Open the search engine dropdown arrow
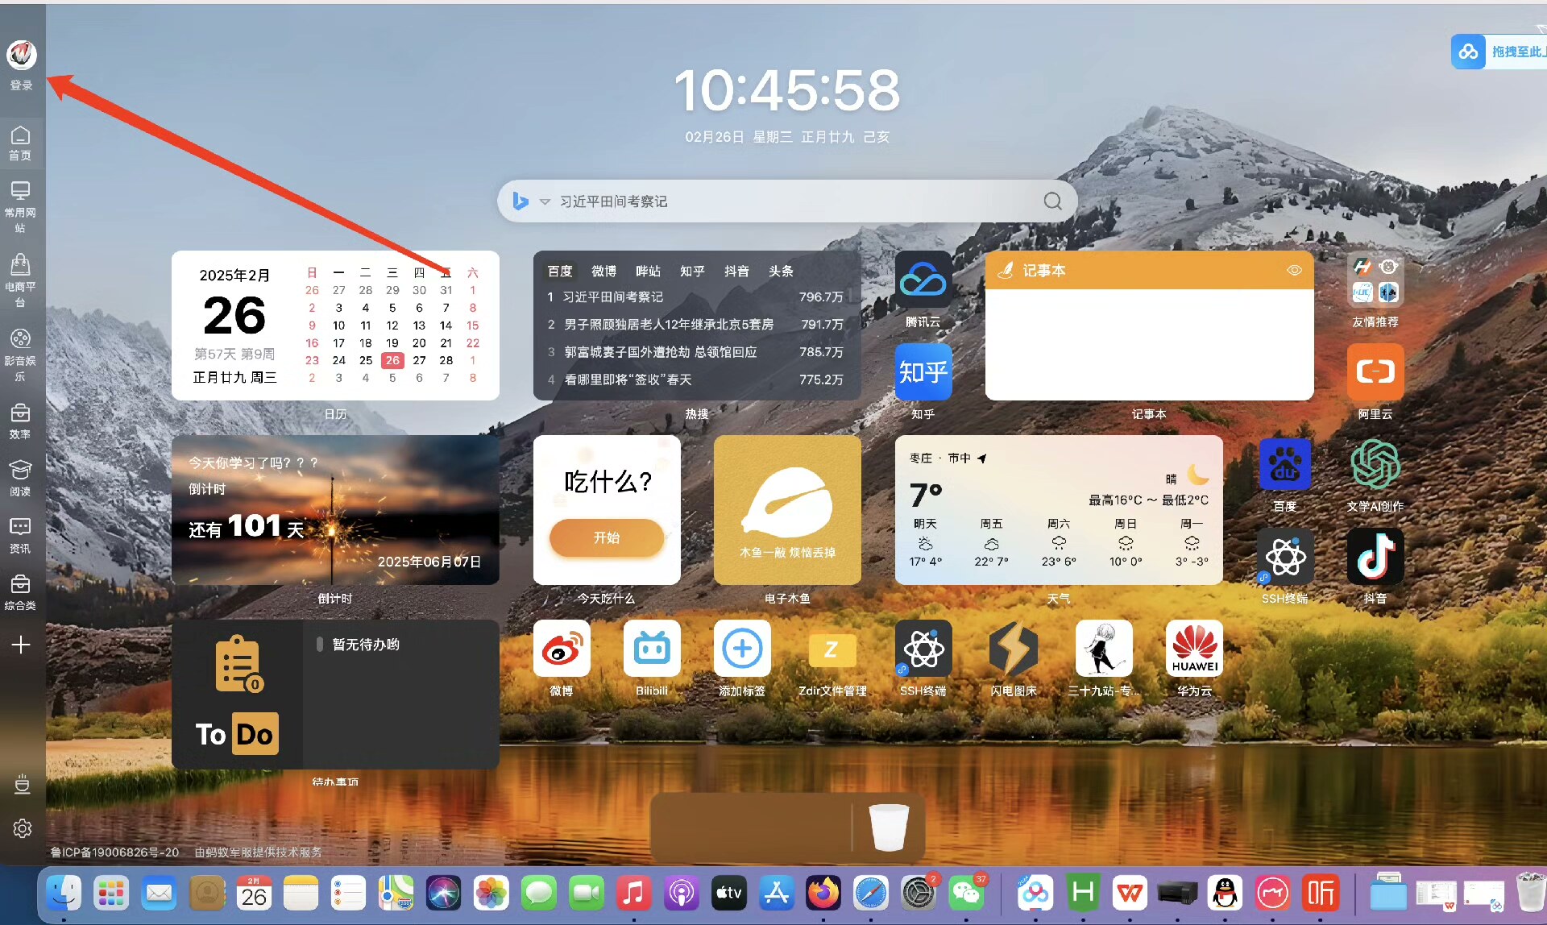This screenshot has height=925, width=1547. pyautogui.click(x=545, y=201)
